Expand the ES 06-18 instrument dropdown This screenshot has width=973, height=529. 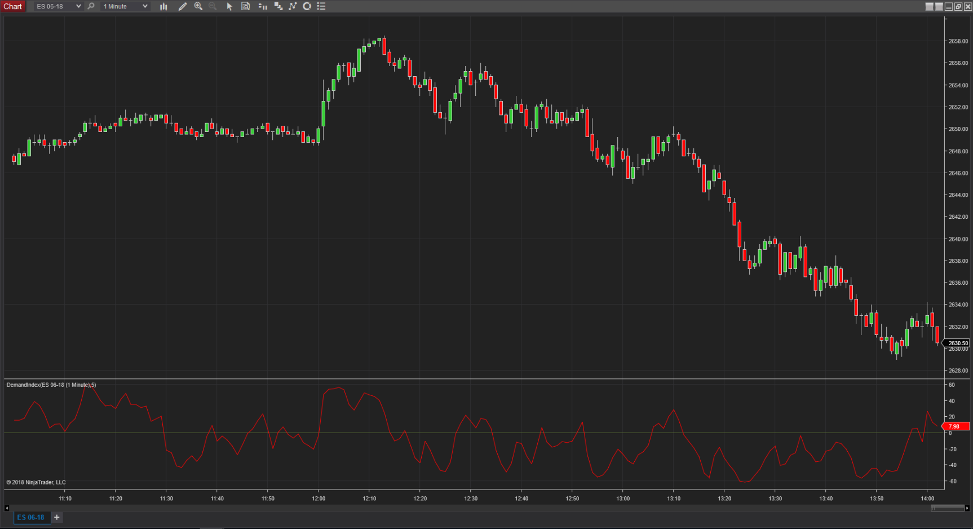click(x=78, y=6)
